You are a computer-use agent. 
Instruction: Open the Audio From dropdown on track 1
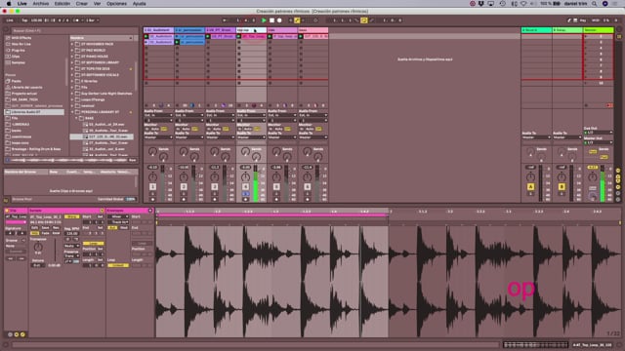tap(158, 115)
